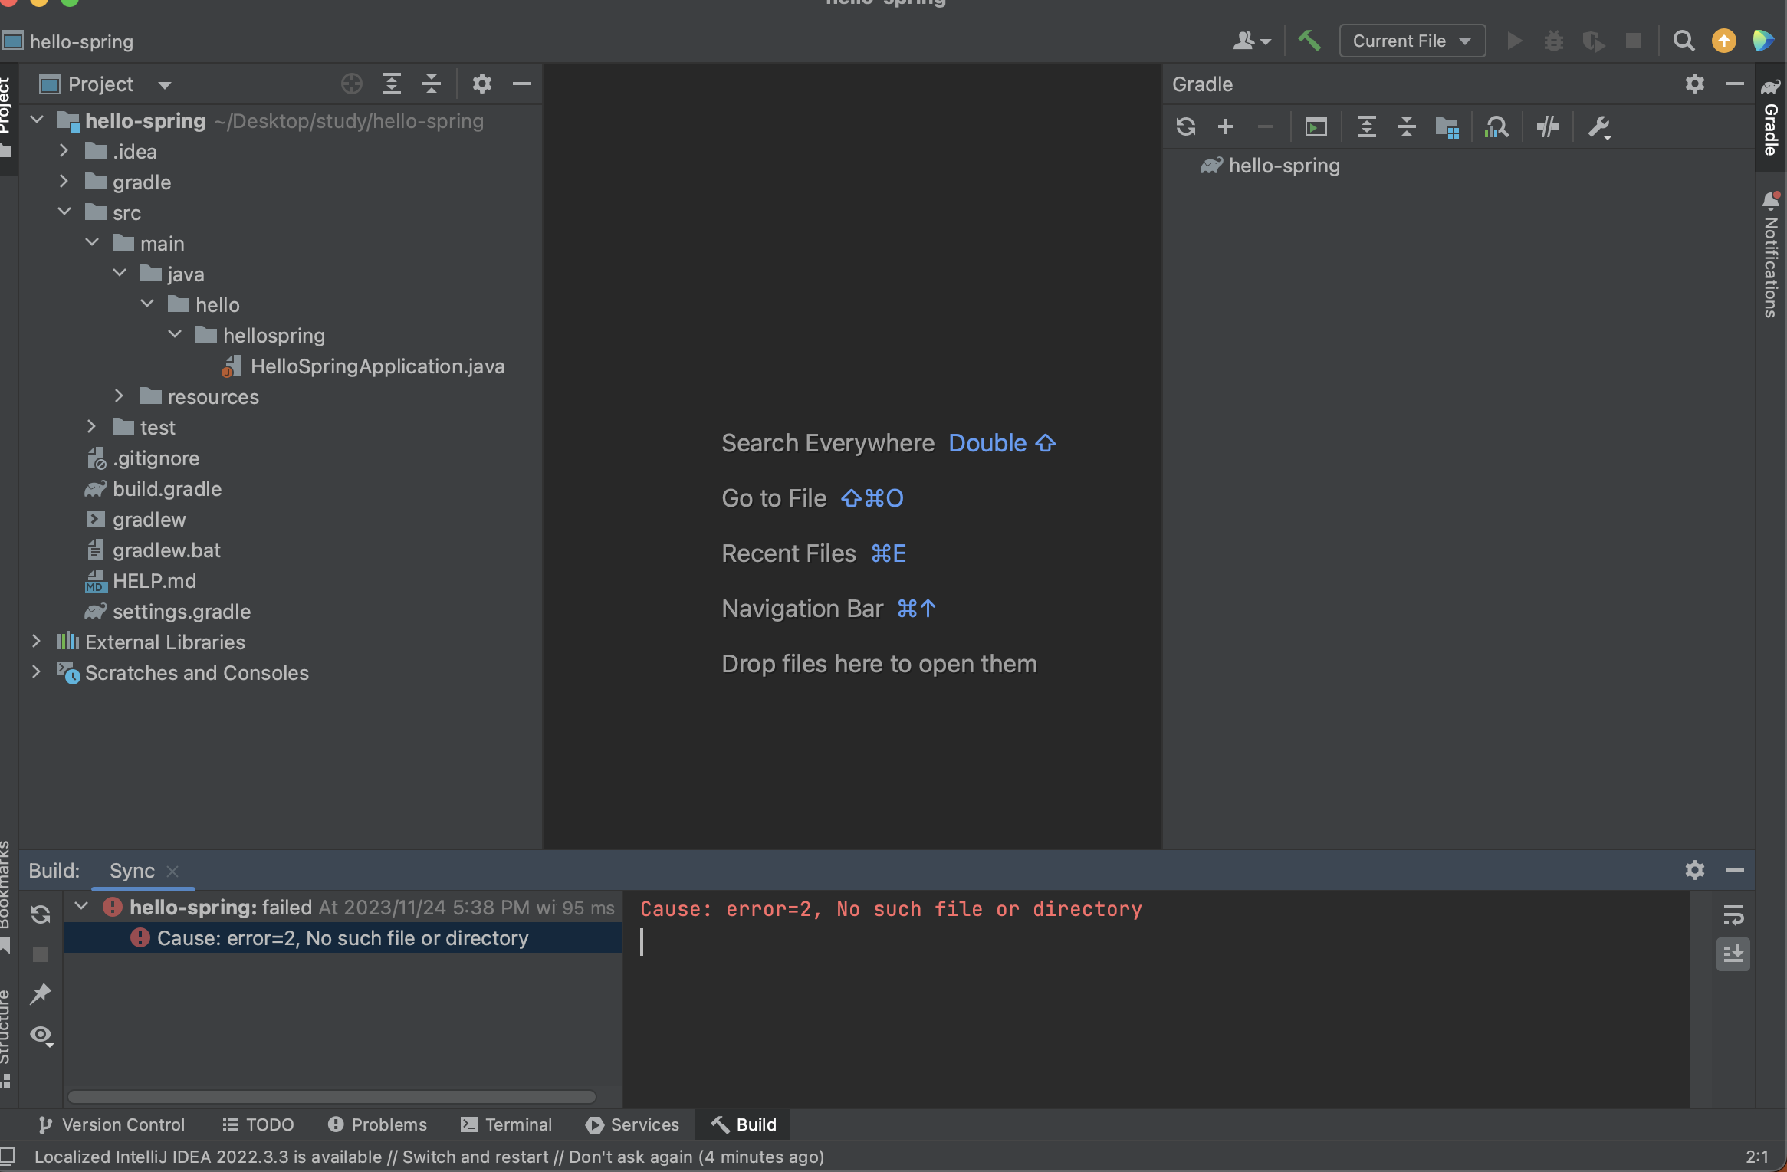
Task: Click Execute Gradle Task icon
Action: 1316,126
